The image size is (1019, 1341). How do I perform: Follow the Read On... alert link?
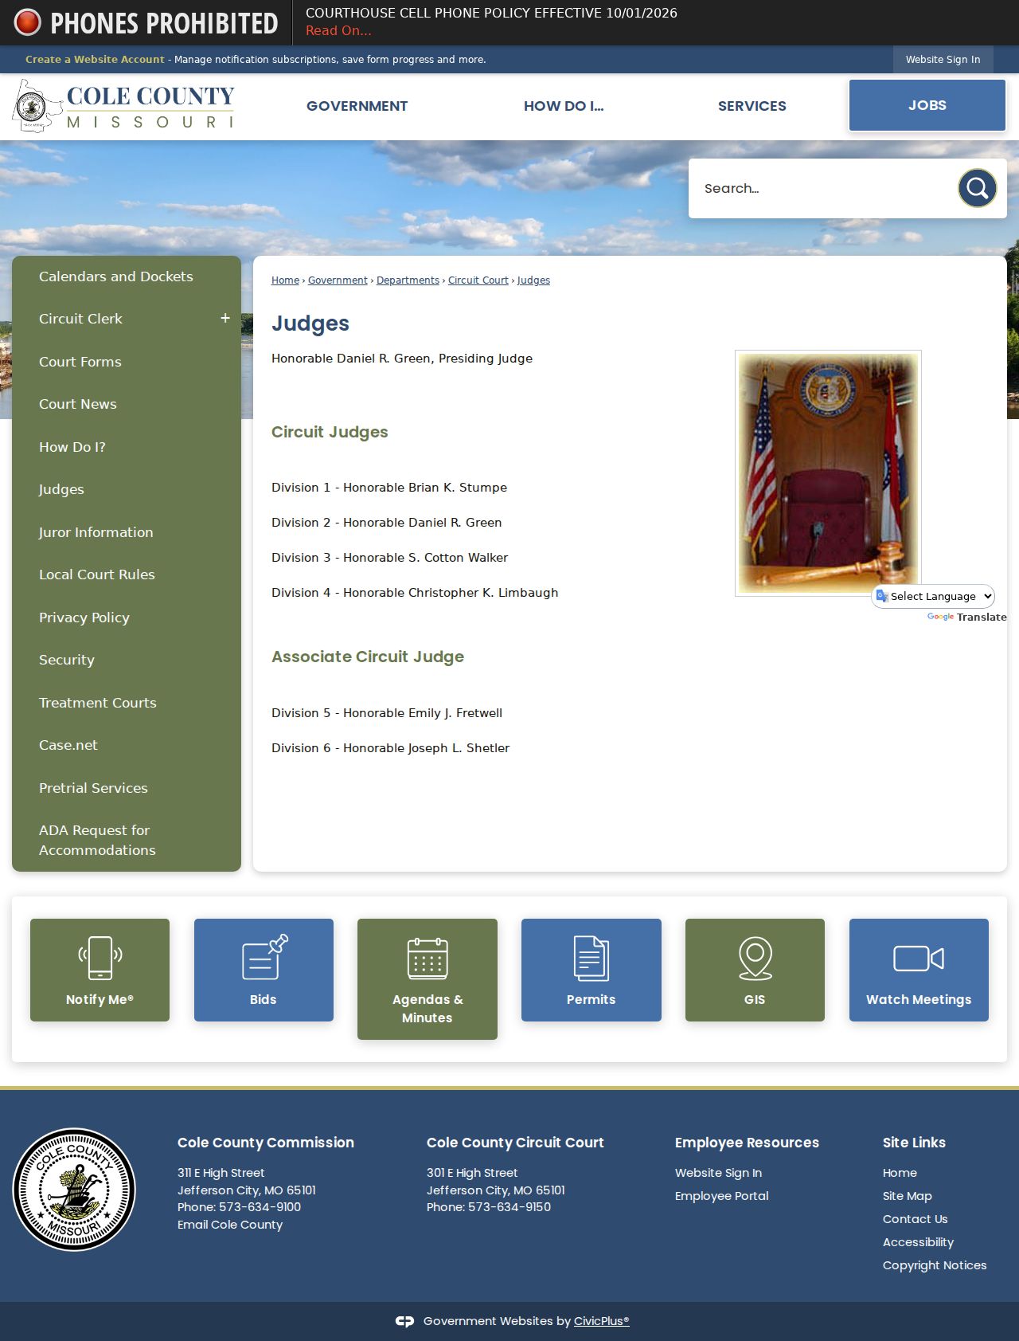click(338, 30)
